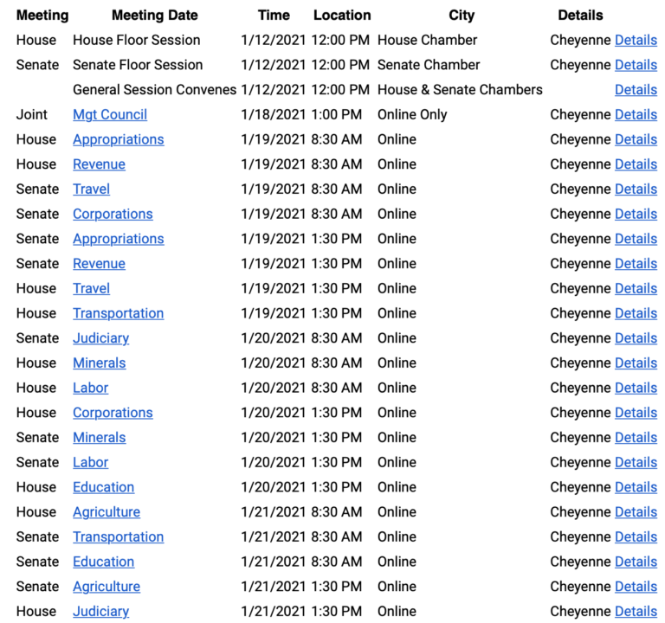665x623 pixels.
Task: Open the House Appropriations committee link
Action: tap(118, 139)
